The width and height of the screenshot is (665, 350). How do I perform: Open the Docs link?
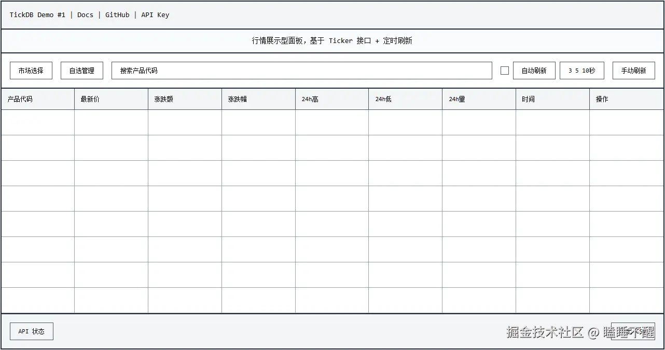tap(85, 15)
